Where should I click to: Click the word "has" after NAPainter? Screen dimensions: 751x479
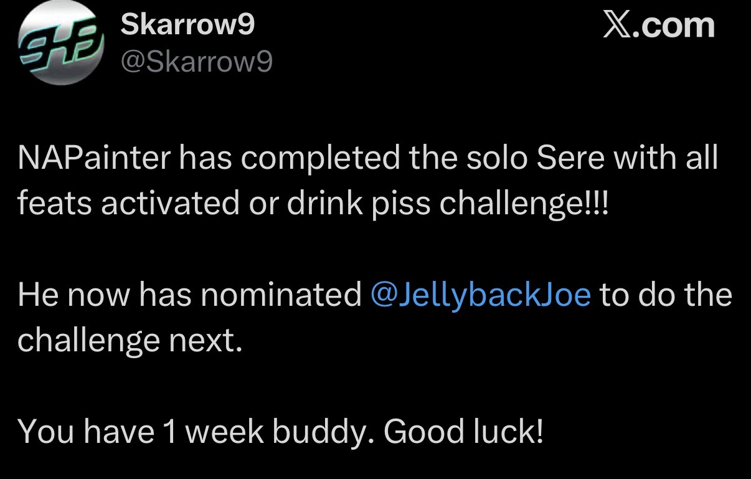tap(204, 159)
